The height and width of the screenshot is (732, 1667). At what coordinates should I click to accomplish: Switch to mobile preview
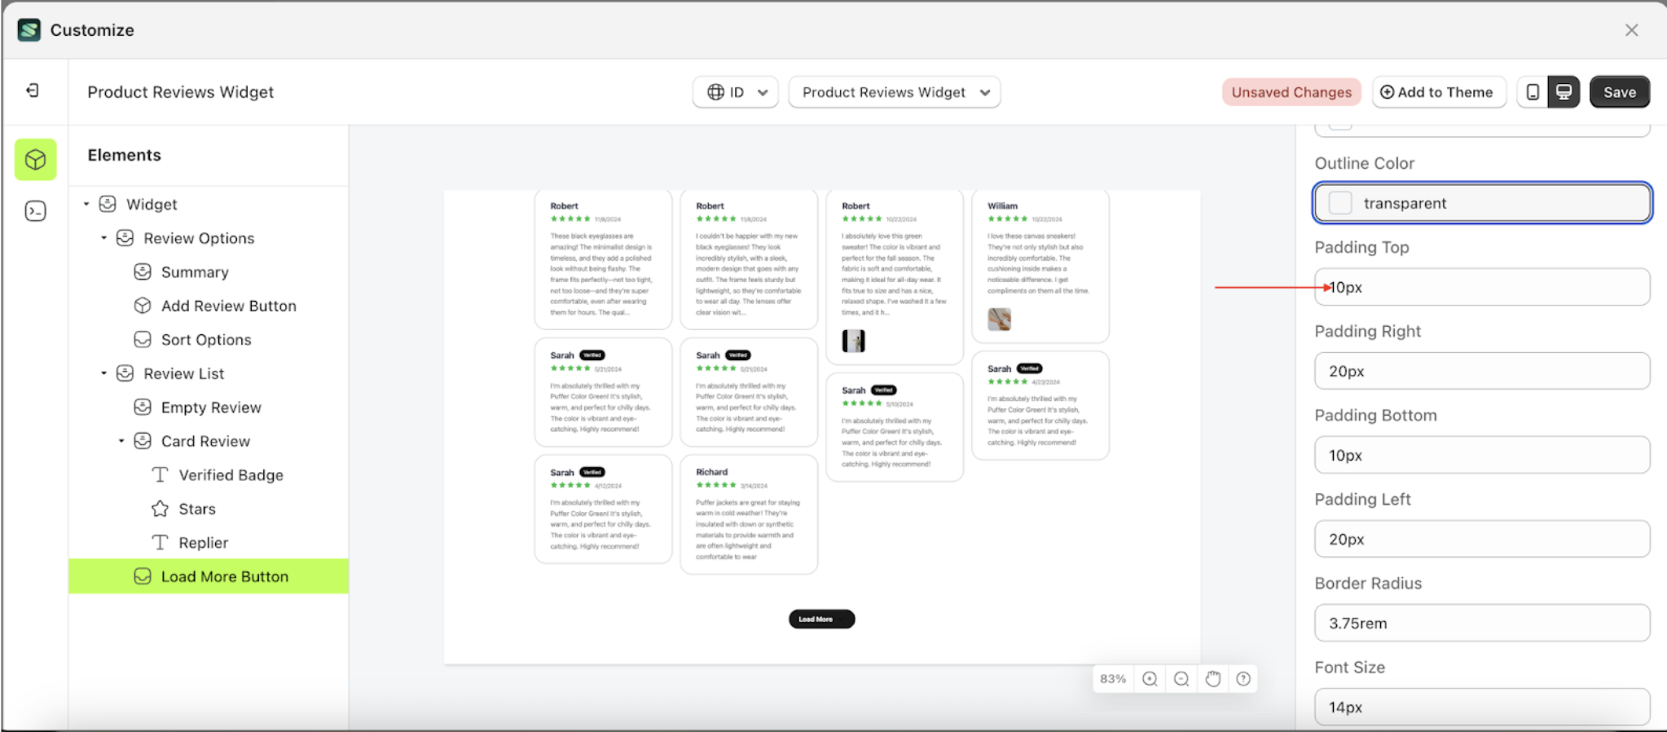tap(1533, 92)
